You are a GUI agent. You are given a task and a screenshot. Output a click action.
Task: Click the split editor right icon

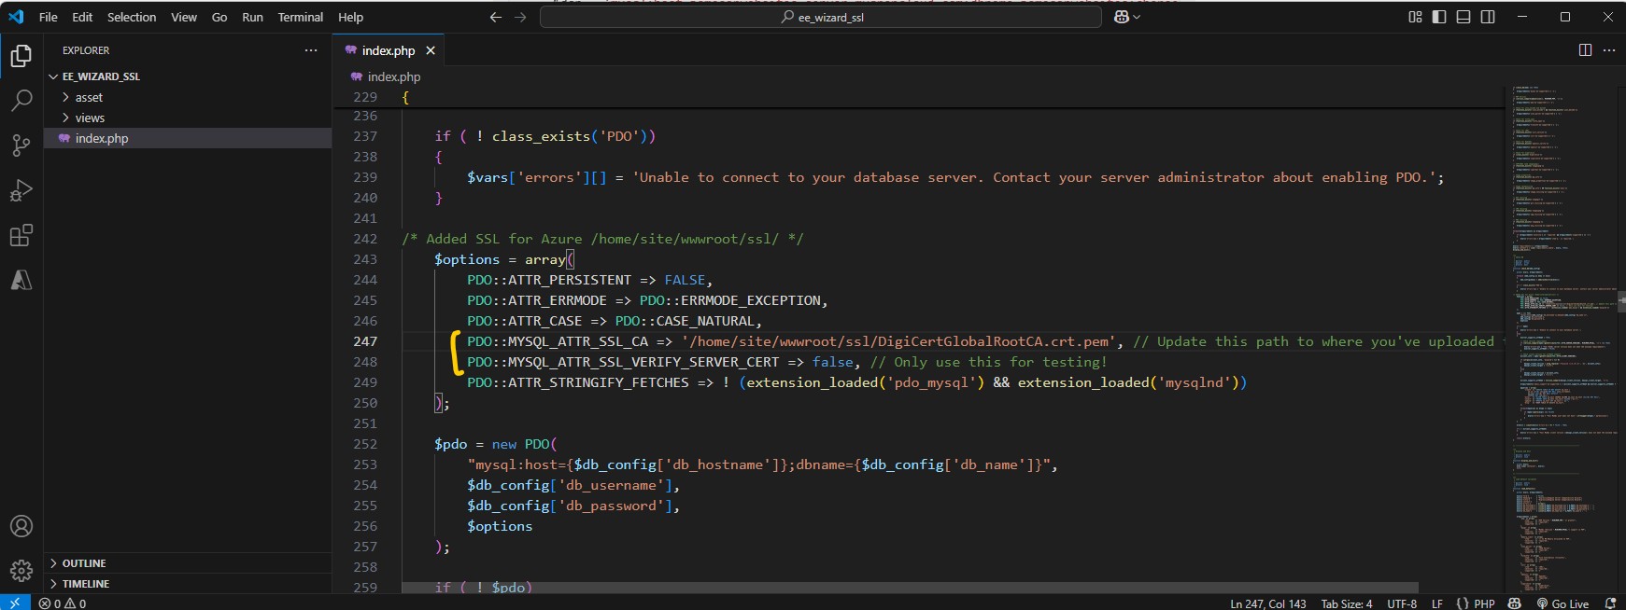point(1585,50)
